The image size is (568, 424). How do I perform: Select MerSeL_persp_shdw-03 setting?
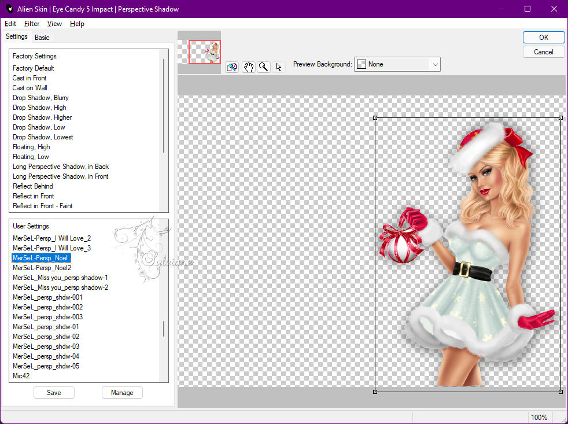(46, 346)
